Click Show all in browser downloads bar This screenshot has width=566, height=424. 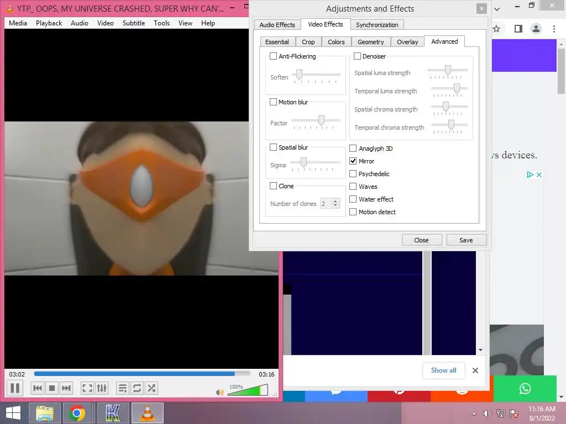[444, 370]
